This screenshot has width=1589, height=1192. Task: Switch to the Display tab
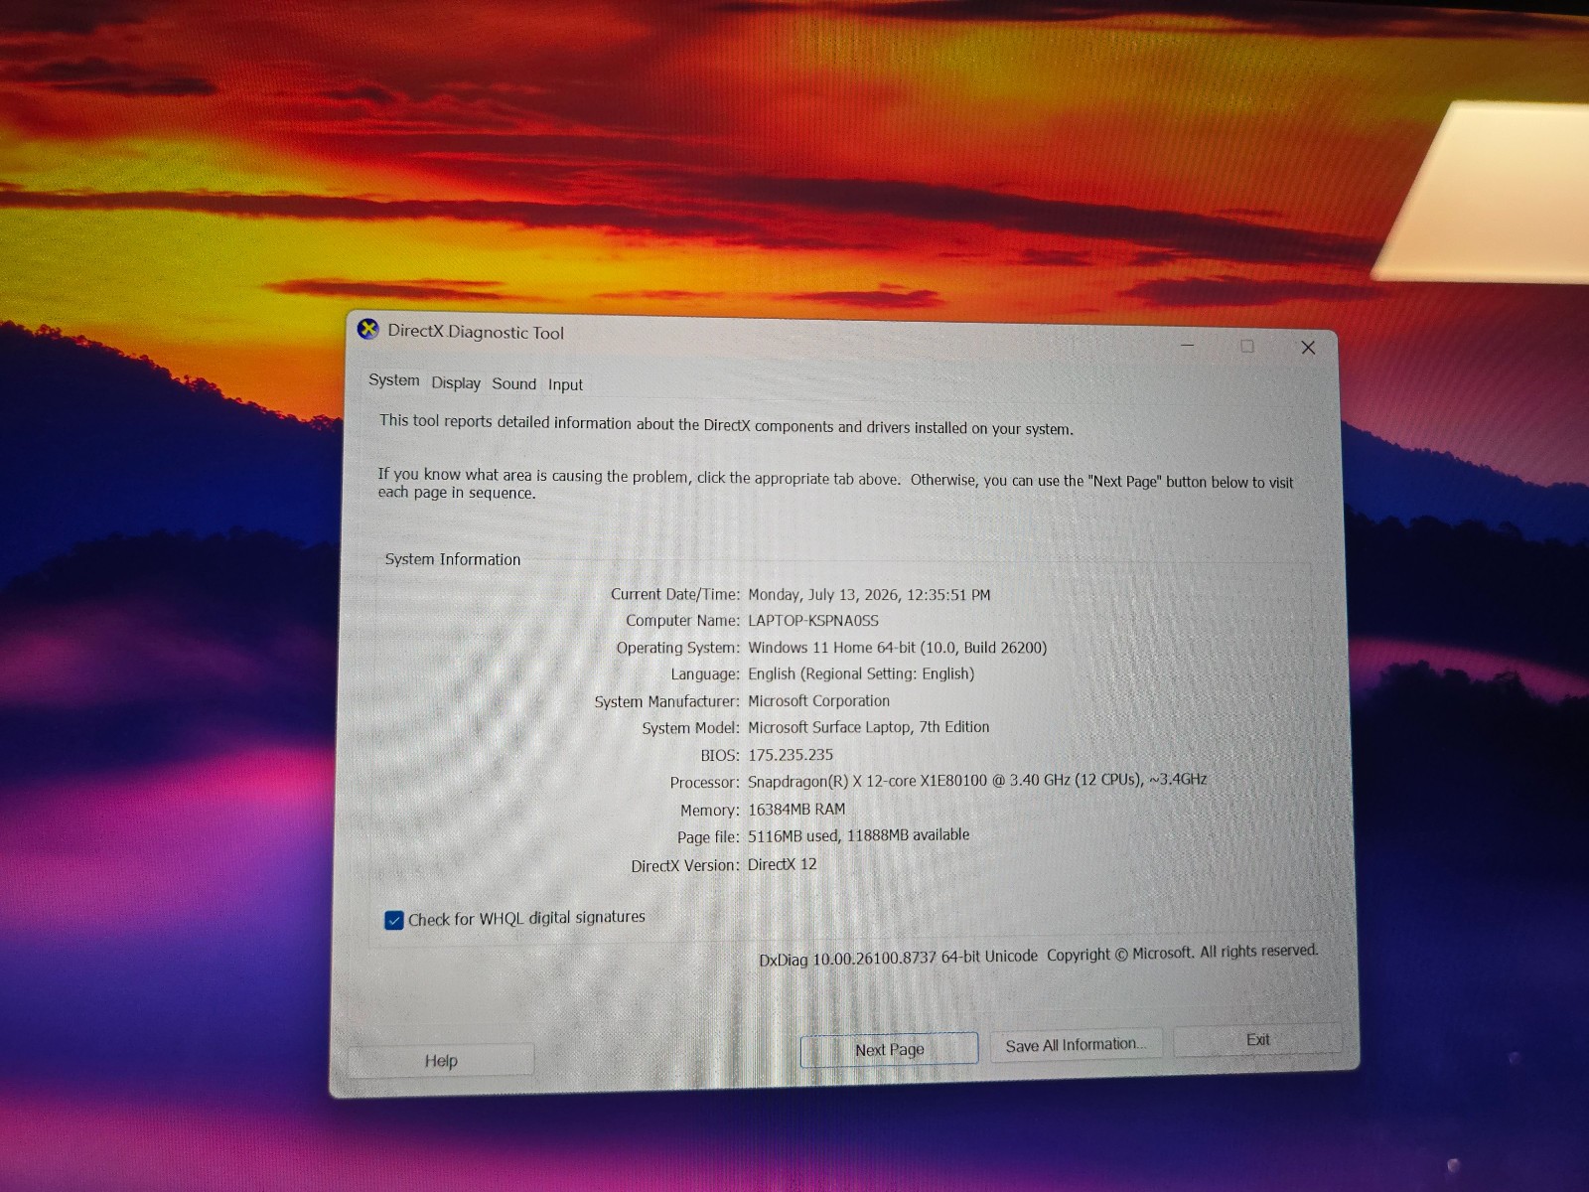(x=456, y=383)
